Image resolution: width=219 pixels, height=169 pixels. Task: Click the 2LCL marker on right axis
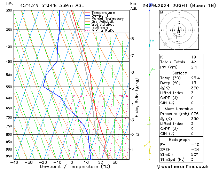coord(135,135)
